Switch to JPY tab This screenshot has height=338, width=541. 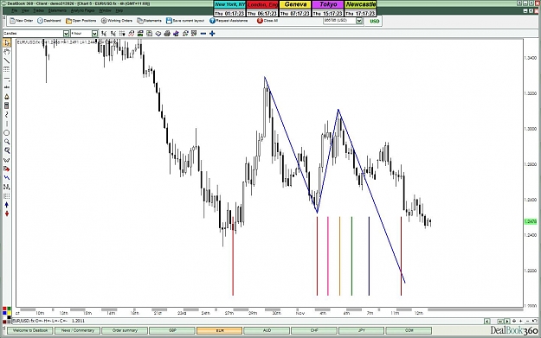click(361, 330)
